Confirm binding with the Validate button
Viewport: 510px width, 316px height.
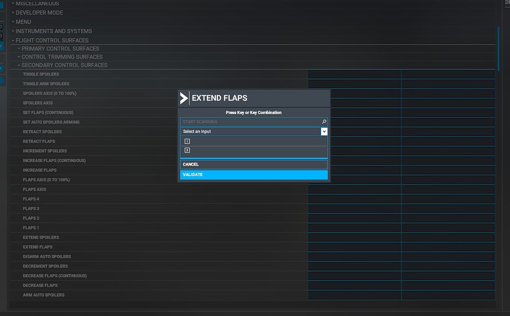(x=254, y=175)
